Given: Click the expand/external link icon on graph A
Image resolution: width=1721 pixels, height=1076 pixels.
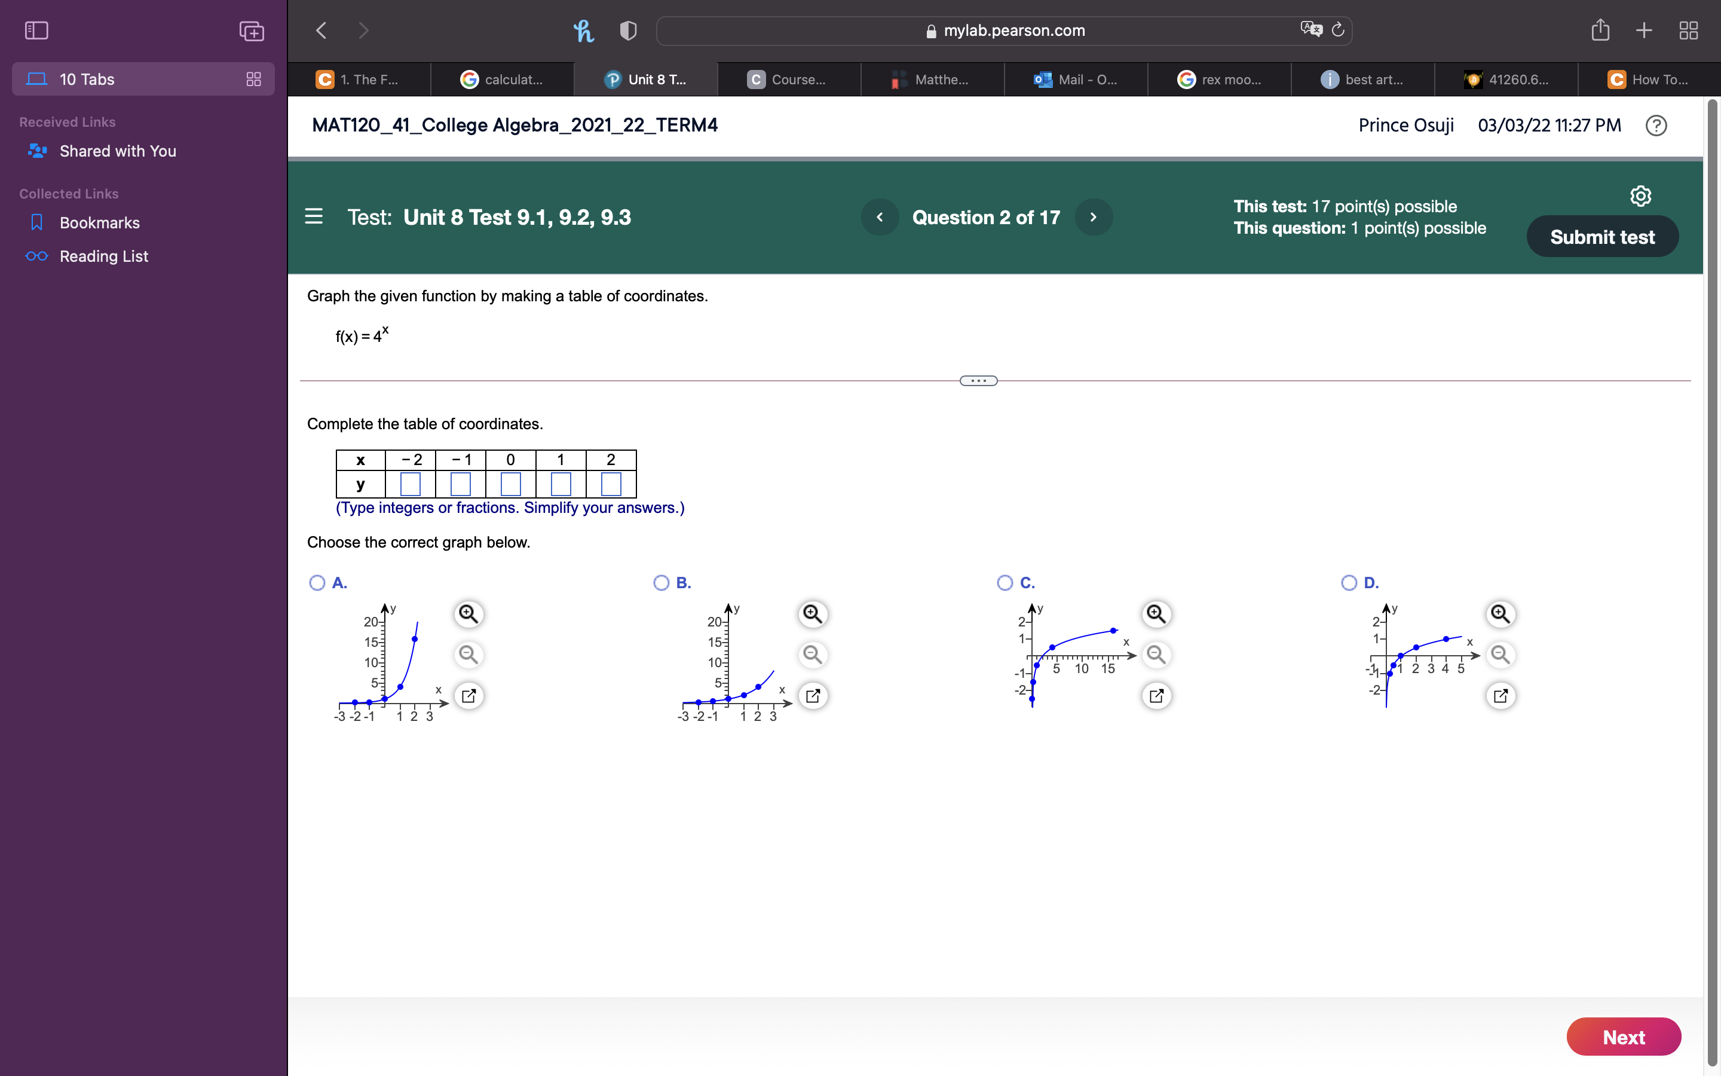Looking at the screenshot, I should pyautogui.click(x=468, y=695).
